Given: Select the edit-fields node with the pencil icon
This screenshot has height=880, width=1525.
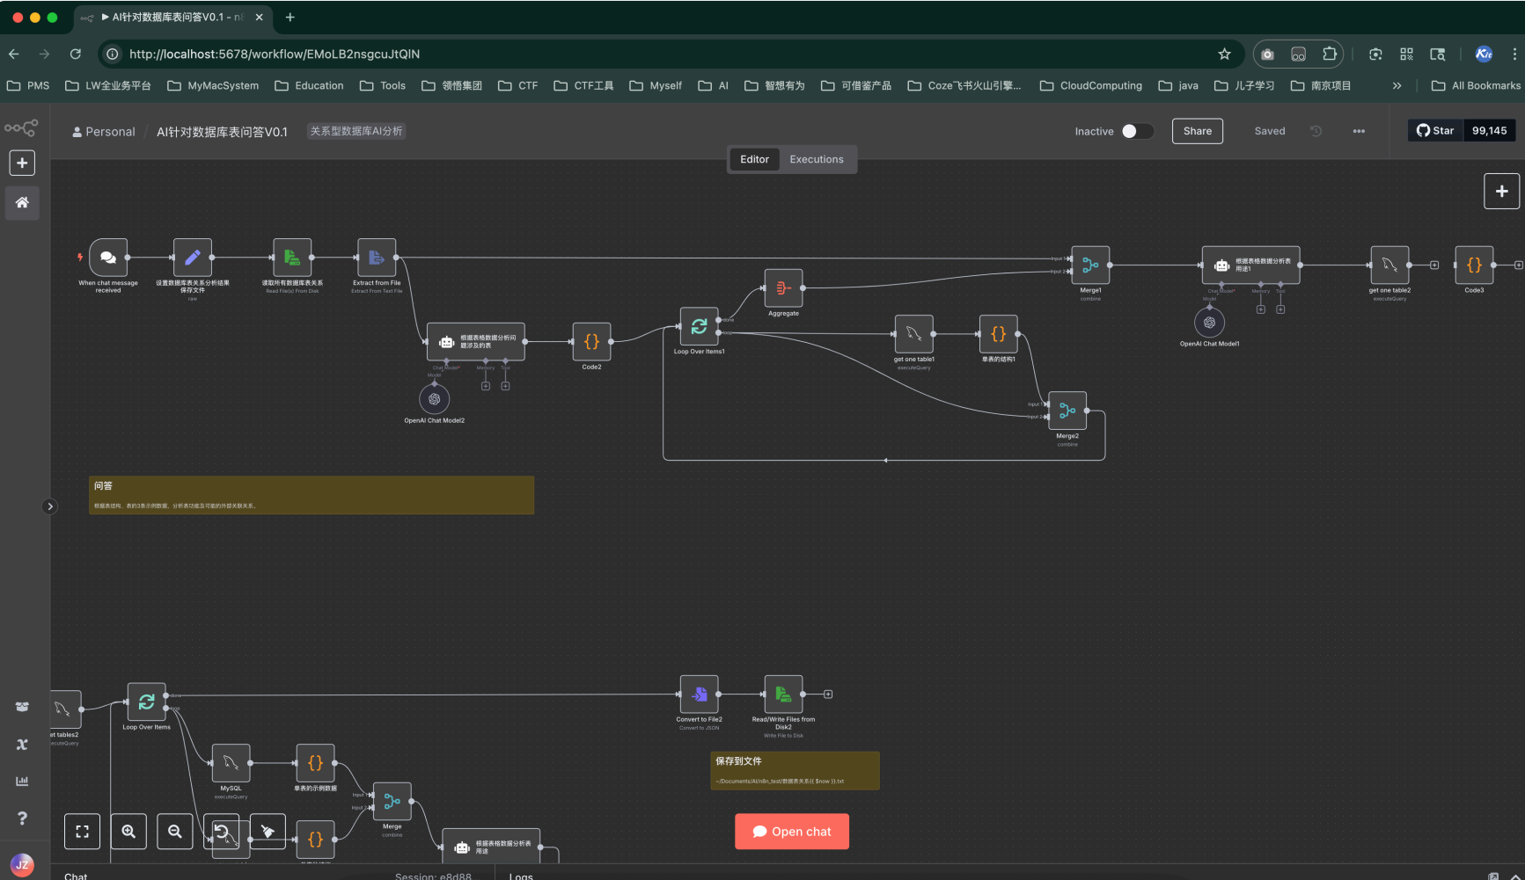Looking at the screenshot, I should [x=193, y=258].
